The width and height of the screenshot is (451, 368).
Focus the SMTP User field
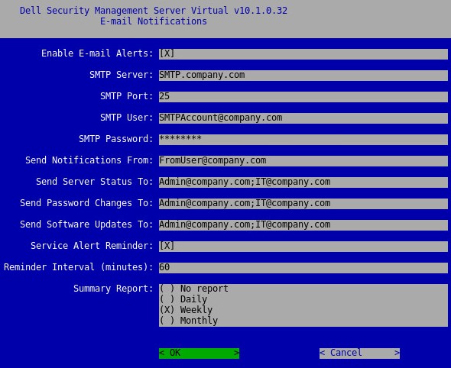303,118
